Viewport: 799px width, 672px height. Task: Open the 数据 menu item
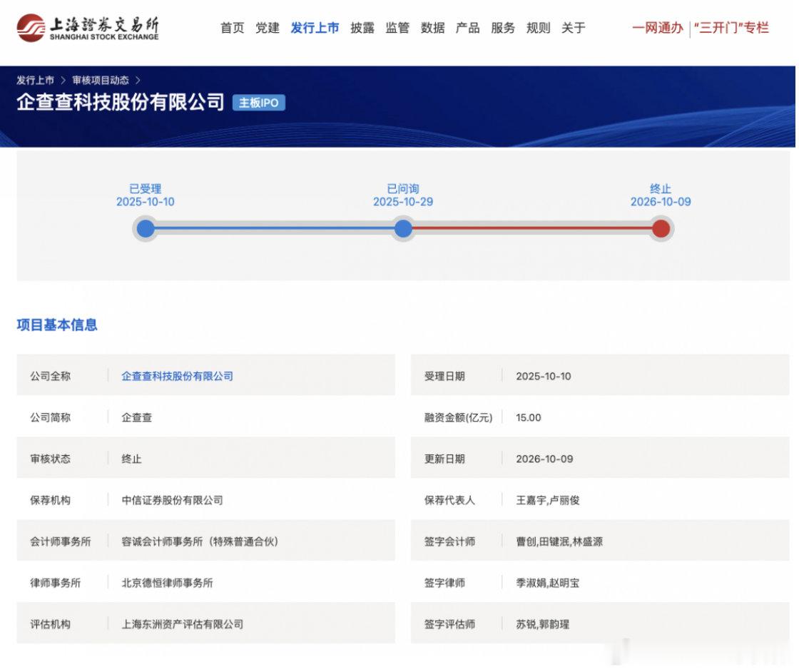(x=432, y=28)
